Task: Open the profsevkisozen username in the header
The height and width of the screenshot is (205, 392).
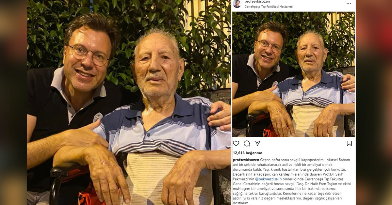Action: (x=257, y=2)
